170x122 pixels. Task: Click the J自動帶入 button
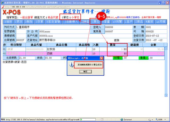(x=71, y=22)
